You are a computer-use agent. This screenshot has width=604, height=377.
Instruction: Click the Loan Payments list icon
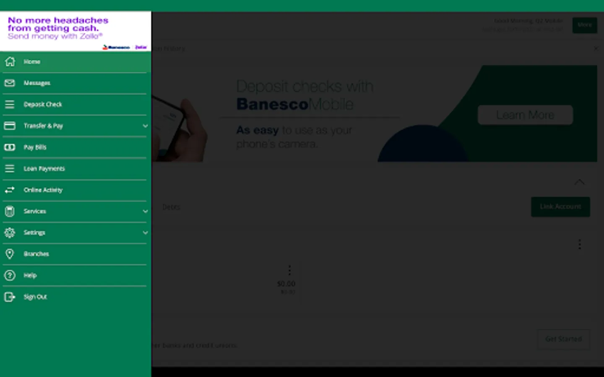click(10, 168)
